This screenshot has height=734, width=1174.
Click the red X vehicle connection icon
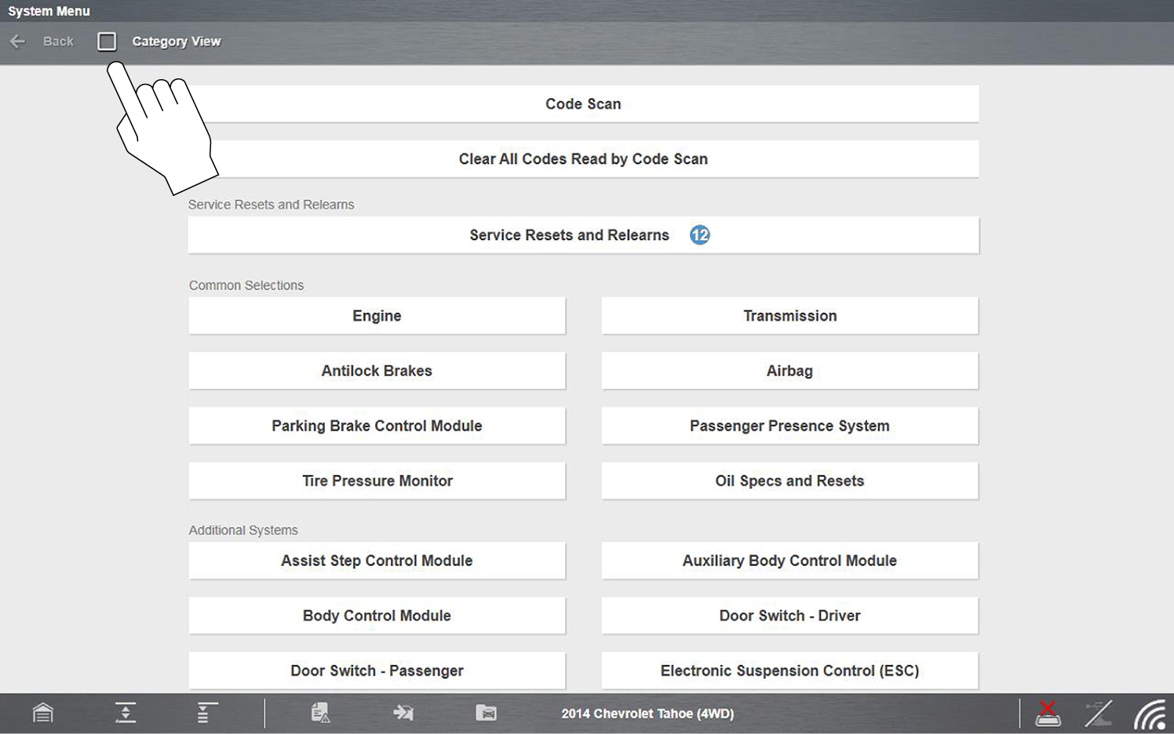point(1048,714)
